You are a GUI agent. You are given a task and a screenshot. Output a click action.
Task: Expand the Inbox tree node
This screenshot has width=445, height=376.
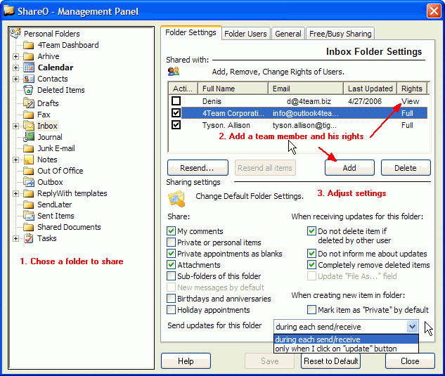pyautogui.click(x=16, y=126)
